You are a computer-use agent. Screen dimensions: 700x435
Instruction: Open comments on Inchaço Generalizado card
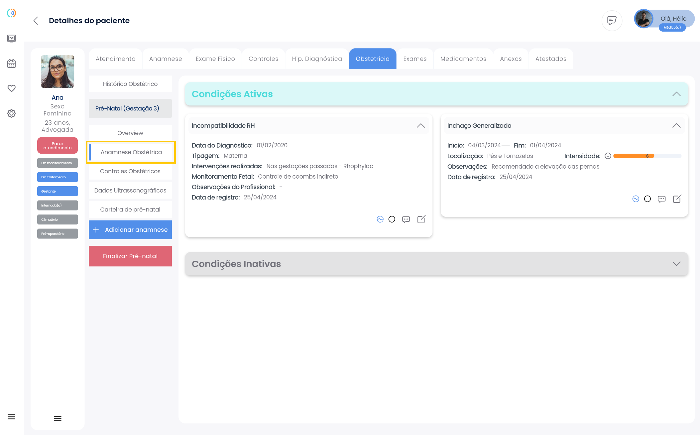click(661, 199)
